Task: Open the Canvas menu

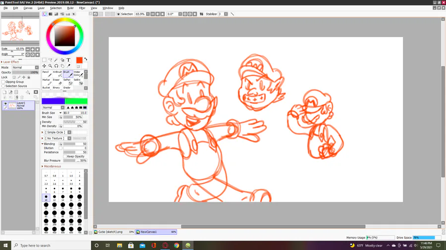Action: [28, 8]
